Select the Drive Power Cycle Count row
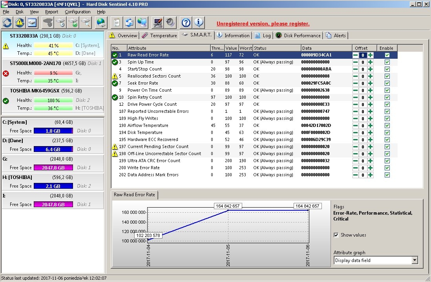Image resolution: width=431 pixels, height=282 pixels. (x=254, y=104)
